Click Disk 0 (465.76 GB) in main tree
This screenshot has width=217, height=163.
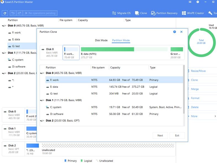(26, 26)
